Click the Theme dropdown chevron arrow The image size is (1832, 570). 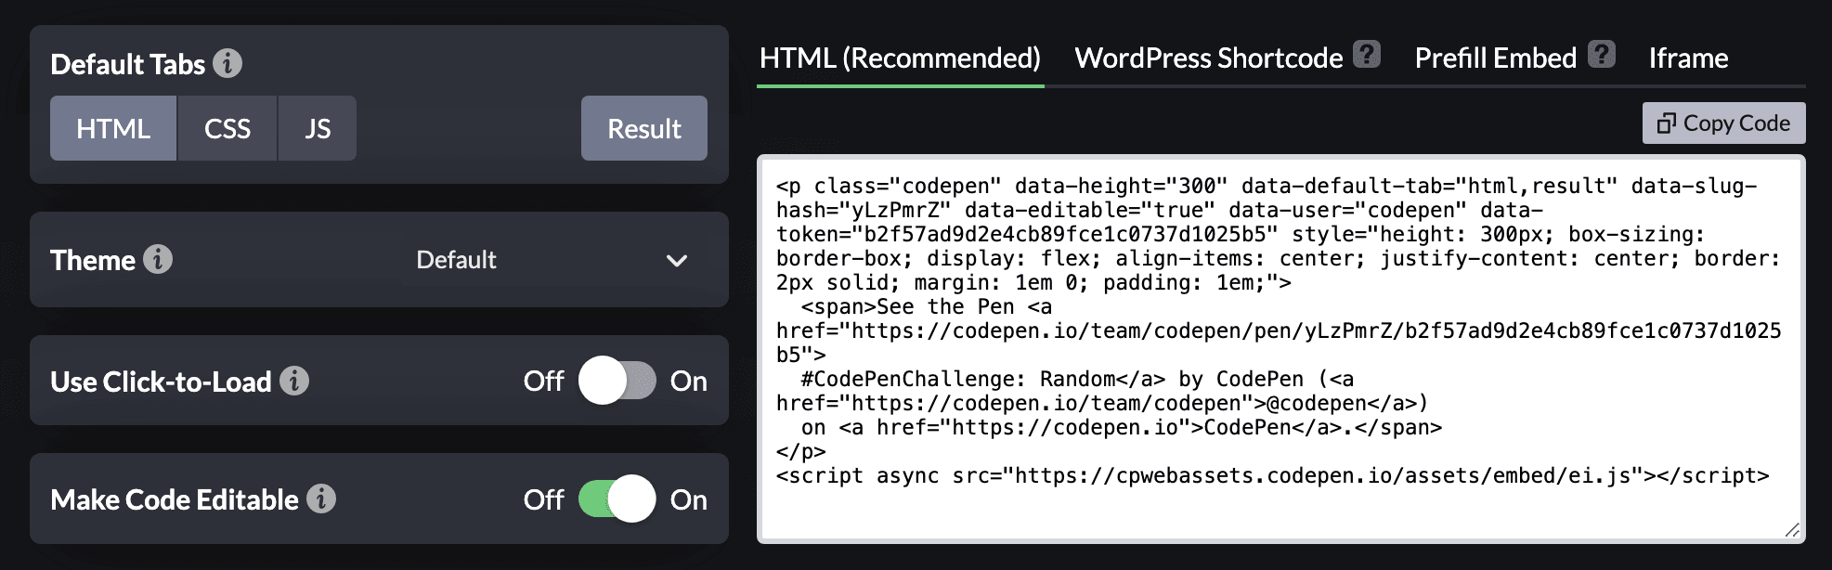[x=677, y=261]
